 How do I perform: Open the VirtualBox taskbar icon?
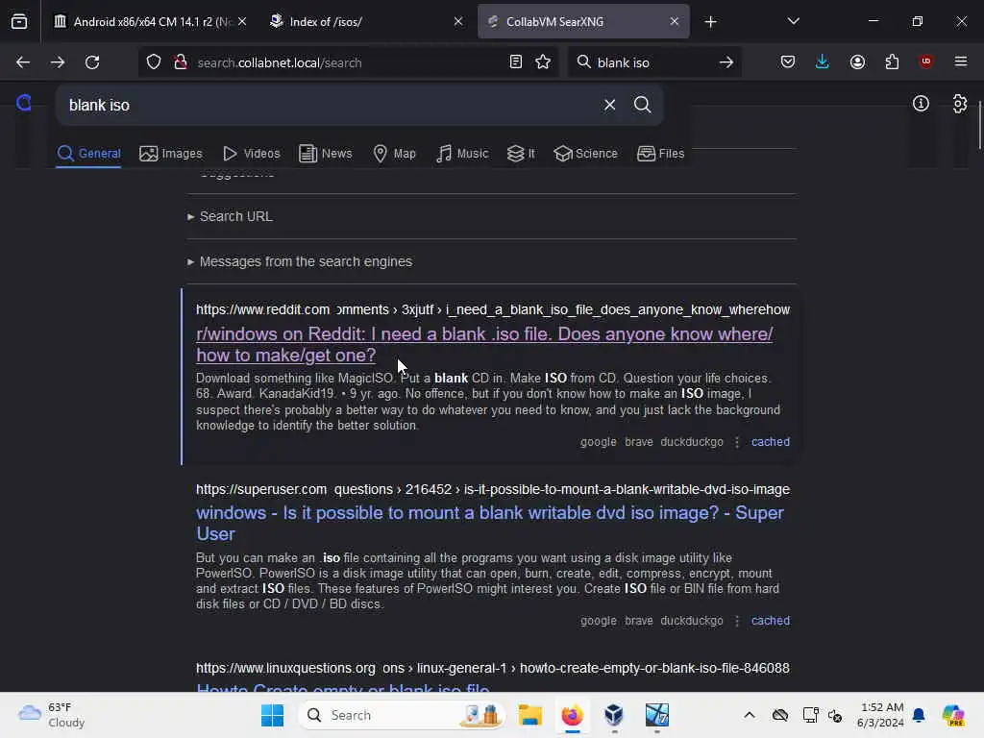(x=614, y=715)
